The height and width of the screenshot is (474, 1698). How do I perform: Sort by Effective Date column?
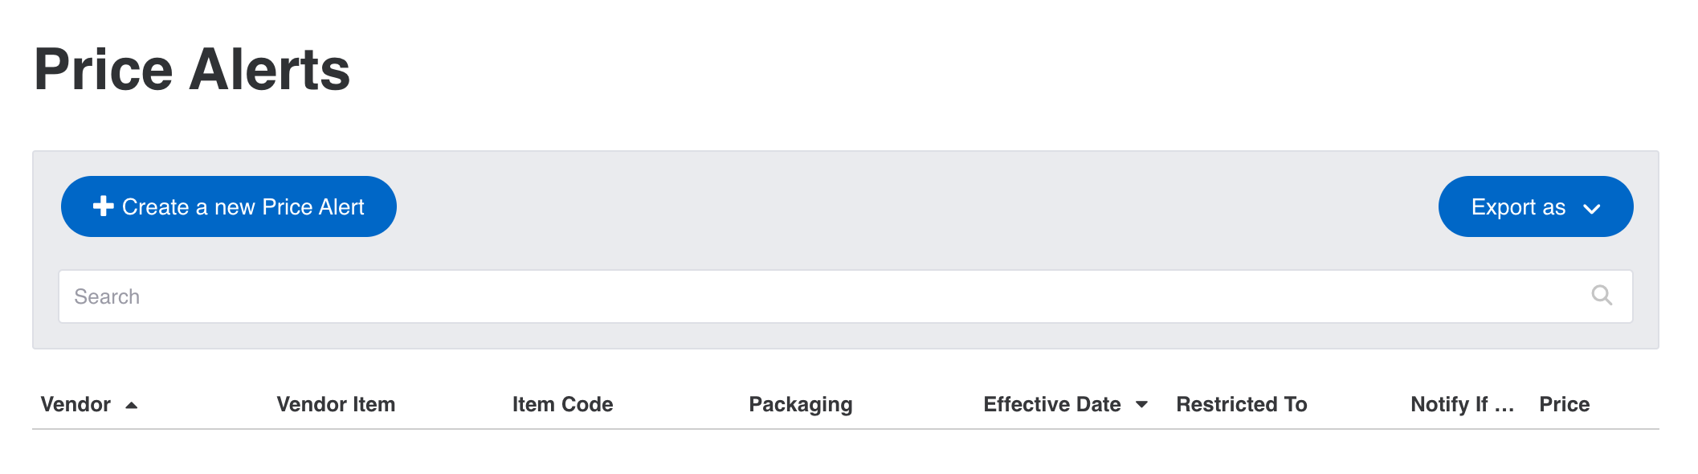tap(1052, 404)
